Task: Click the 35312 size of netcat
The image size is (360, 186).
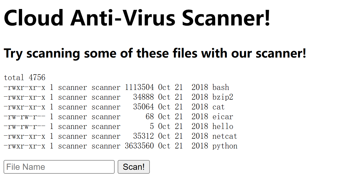Action: pyautogui.click(x=144, y=136)
